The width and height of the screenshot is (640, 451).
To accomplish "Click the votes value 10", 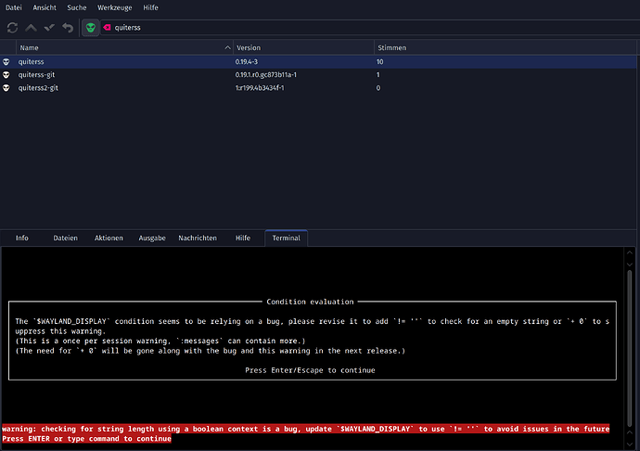I will pyautogui.click(x=379, y=61).
